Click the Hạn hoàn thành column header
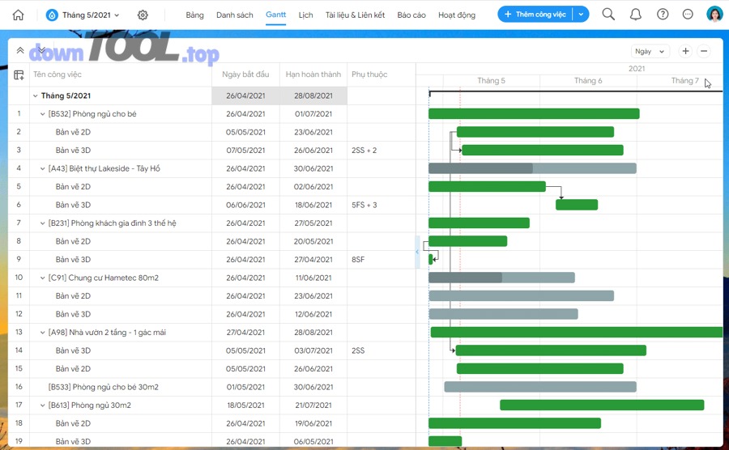 tap(313, 74)
